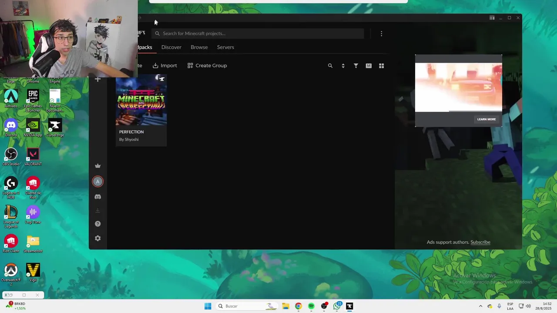Click the crown icon in the sidebar
Image resolution: width=557 pixels, height=313 pixels.
[97, 166]
